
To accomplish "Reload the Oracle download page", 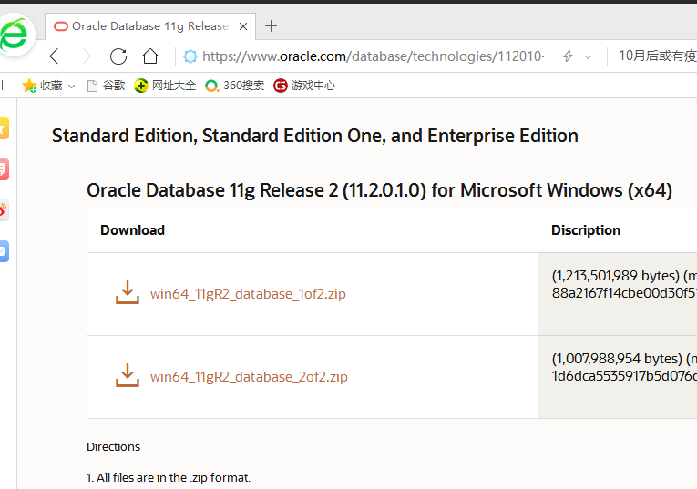I will 118,56.
